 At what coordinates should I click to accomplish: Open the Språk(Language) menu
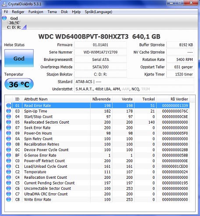click(98, 12)
